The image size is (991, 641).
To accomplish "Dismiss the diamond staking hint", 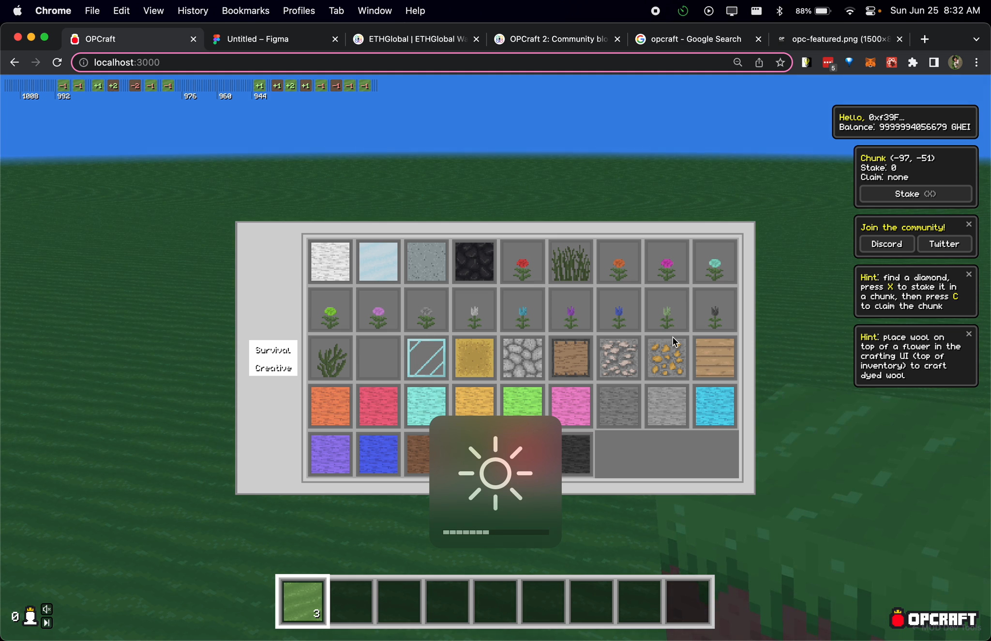I will tap(969, 274).
